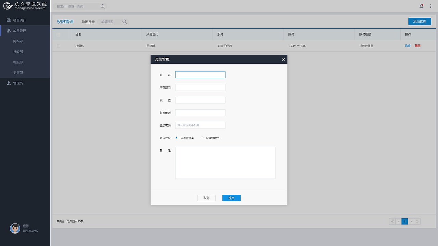Toggle the select-all checkbox in header
Viewport: 438px width, 246px height.
click(59, 35)
